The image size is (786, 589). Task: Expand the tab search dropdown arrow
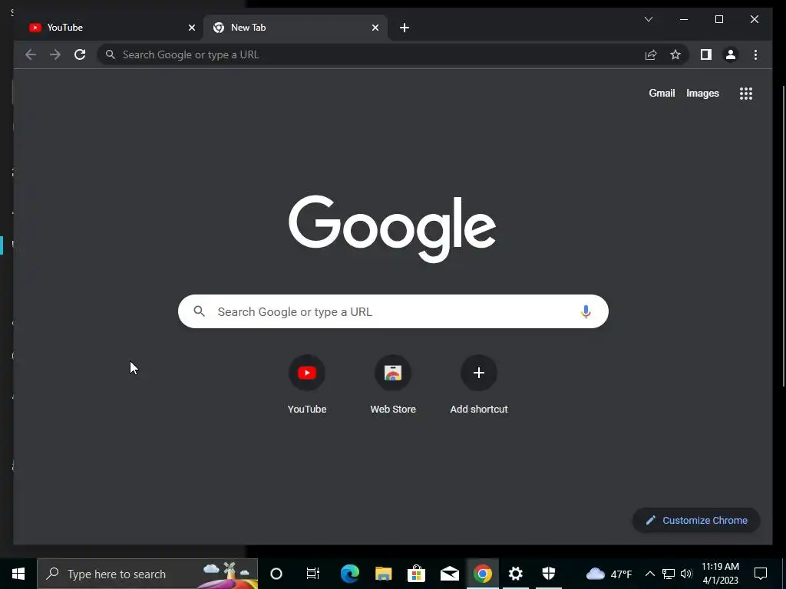(648, 19)
